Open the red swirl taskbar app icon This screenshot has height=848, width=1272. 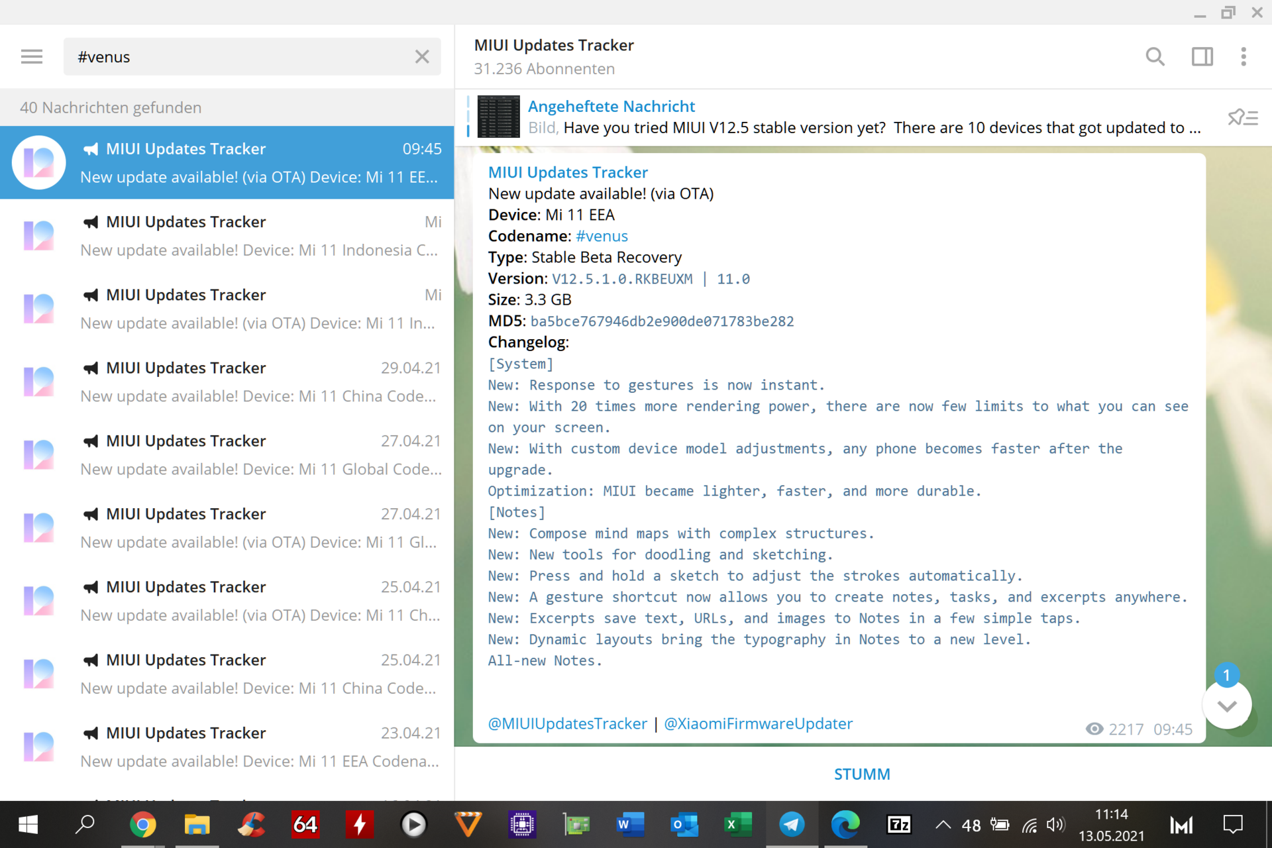pos(251,825)
